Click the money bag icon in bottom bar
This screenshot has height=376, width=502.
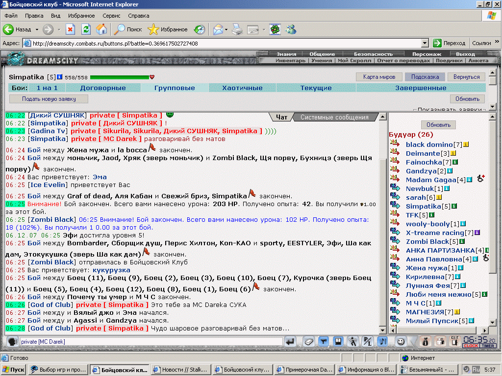[x=426, y=342]
